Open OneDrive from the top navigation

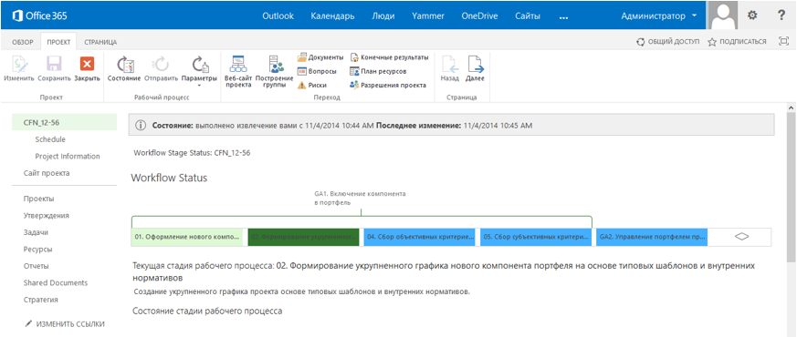(x=479, y=15)
